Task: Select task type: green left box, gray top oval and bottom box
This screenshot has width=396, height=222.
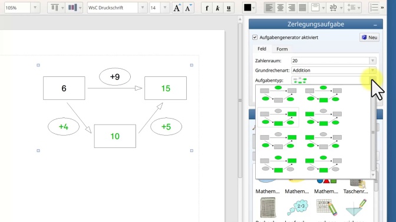Action: [324, 141]
